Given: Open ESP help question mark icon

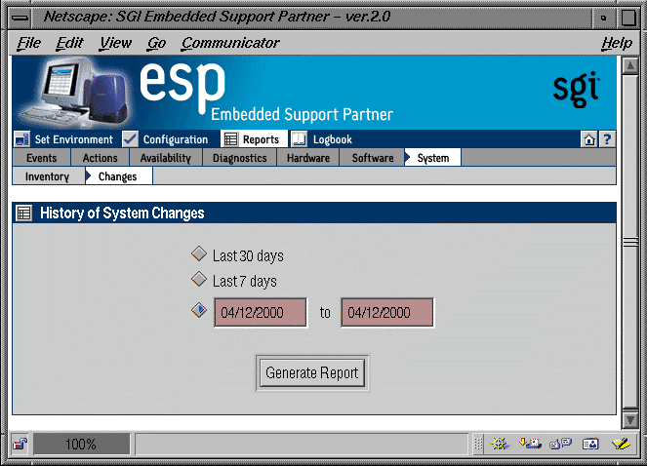Looking at the screenshot, I should tap(607, 139).
